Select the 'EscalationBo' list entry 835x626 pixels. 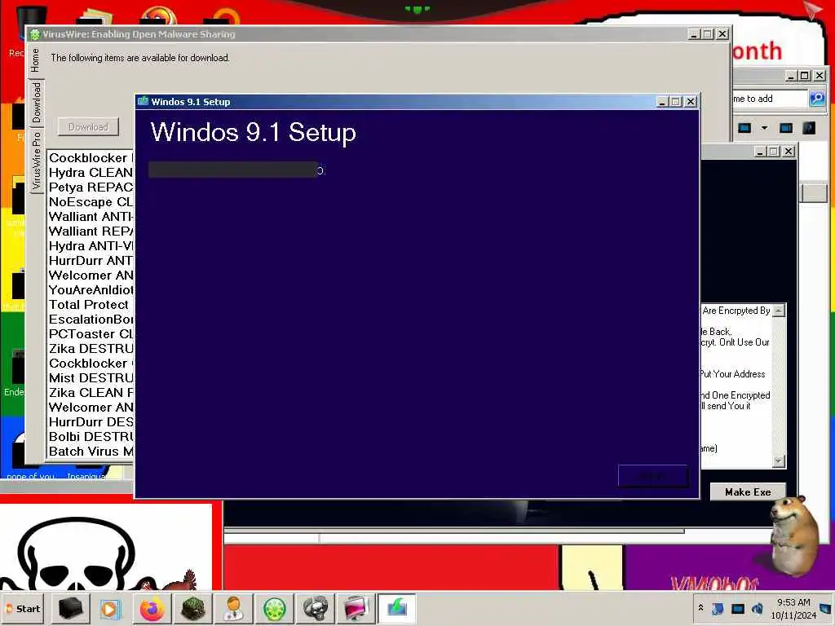click(91, 320)
